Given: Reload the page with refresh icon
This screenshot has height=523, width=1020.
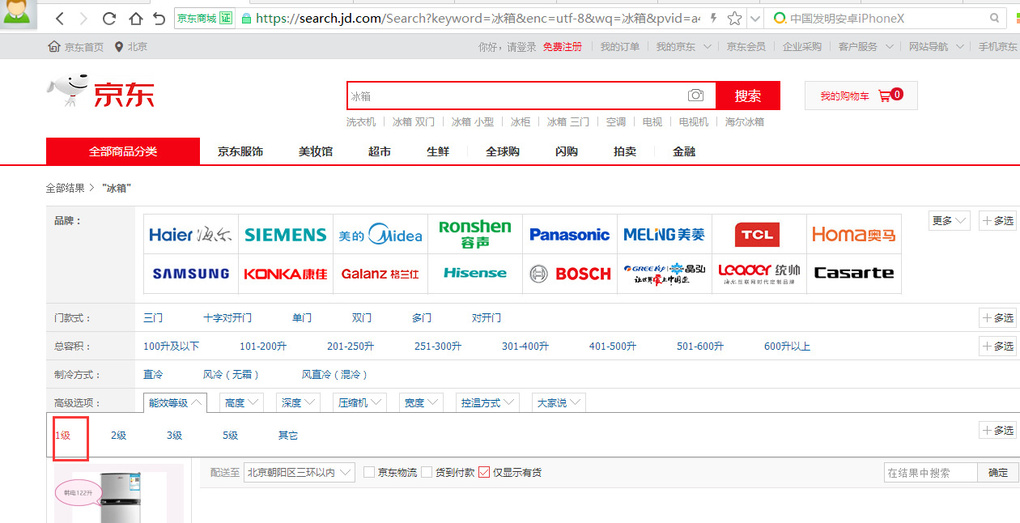Looking at the screenshot, I should (x=109, y=18).
